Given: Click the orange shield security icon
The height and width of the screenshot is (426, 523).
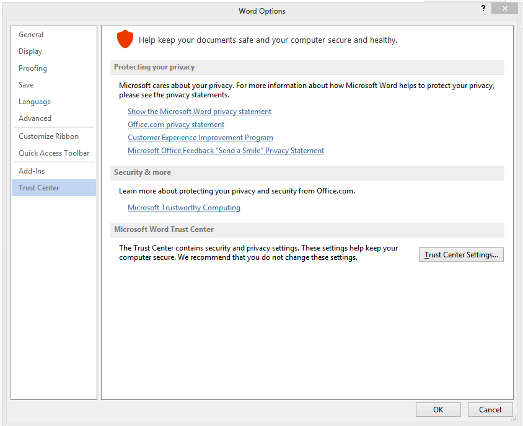Looking at the screenshot, I should (x=125, y=40).
